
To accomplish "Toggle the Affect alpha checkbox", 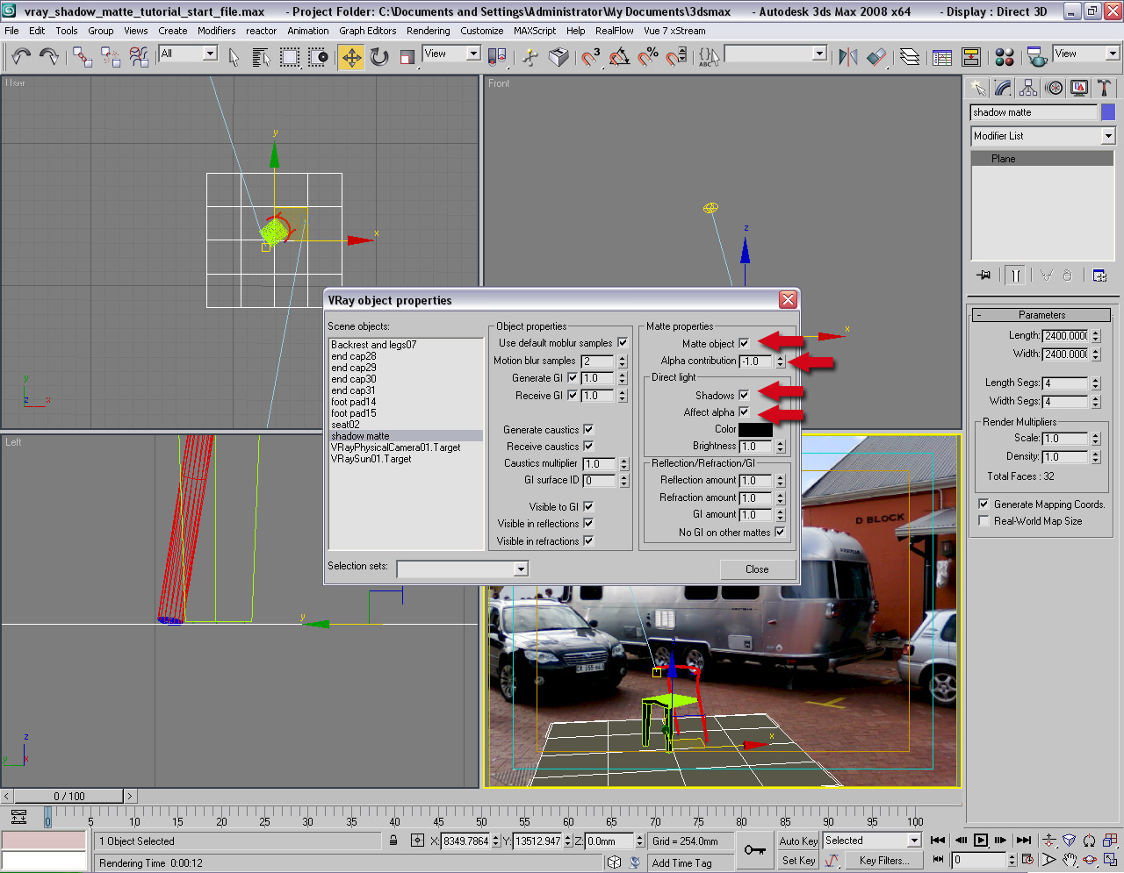I will [x=744, y=412].
